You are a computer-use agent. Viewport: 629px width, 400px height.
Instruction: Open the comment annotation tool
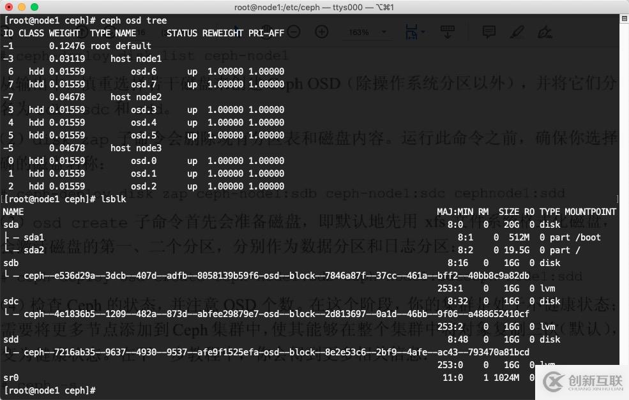(x=489, y=31)
